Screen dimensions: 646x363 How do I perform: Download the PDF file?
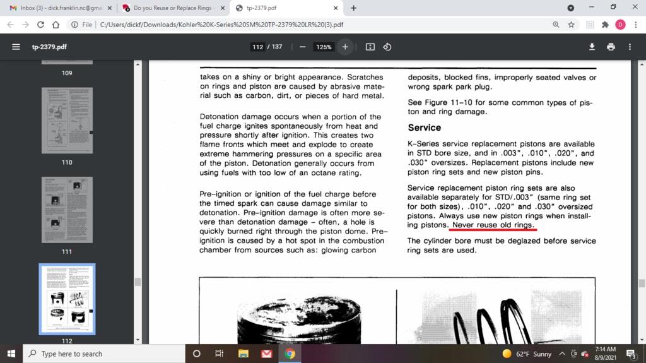[592, 47]
